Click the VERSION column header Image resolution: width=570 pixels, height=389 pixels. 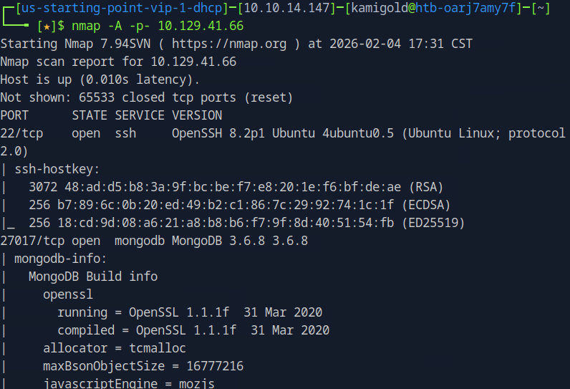point(197,115)
